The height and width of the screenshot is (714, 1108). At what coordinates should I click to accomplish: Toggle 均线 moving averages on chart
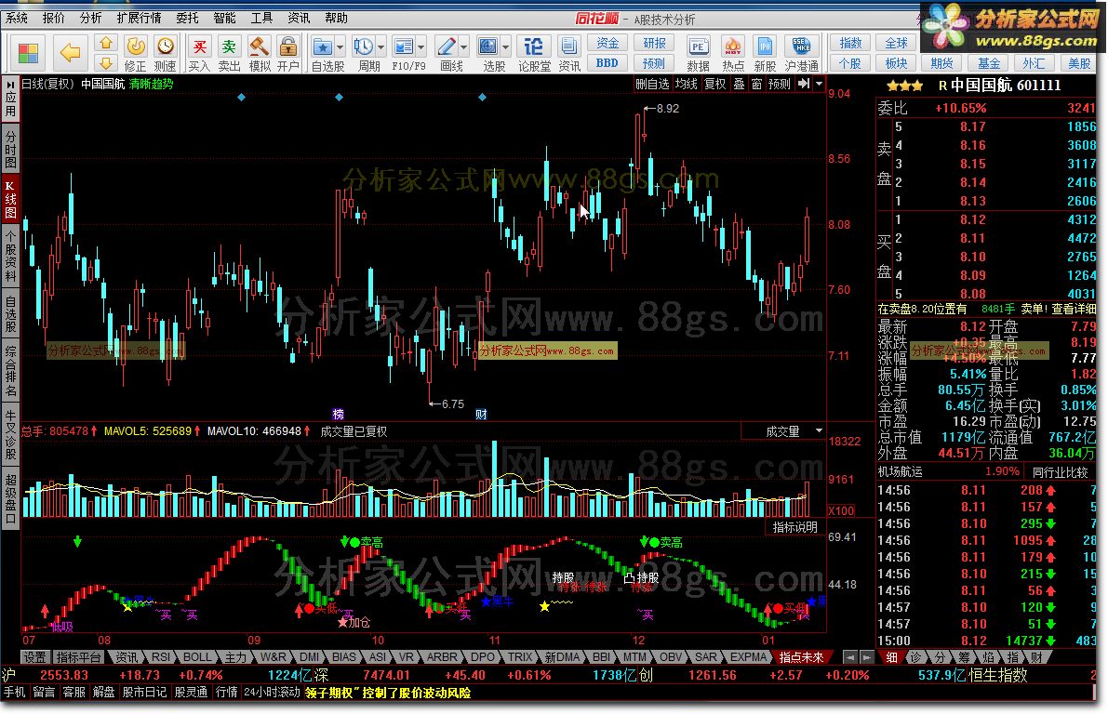687,84
